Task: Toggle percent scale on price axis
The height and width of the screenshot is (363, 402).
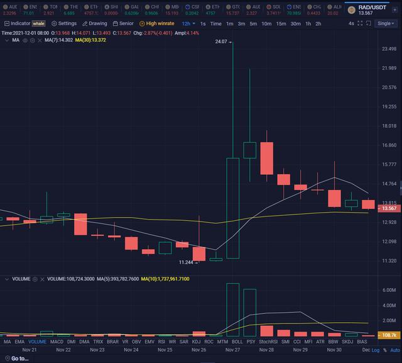Action: point(384,350)
